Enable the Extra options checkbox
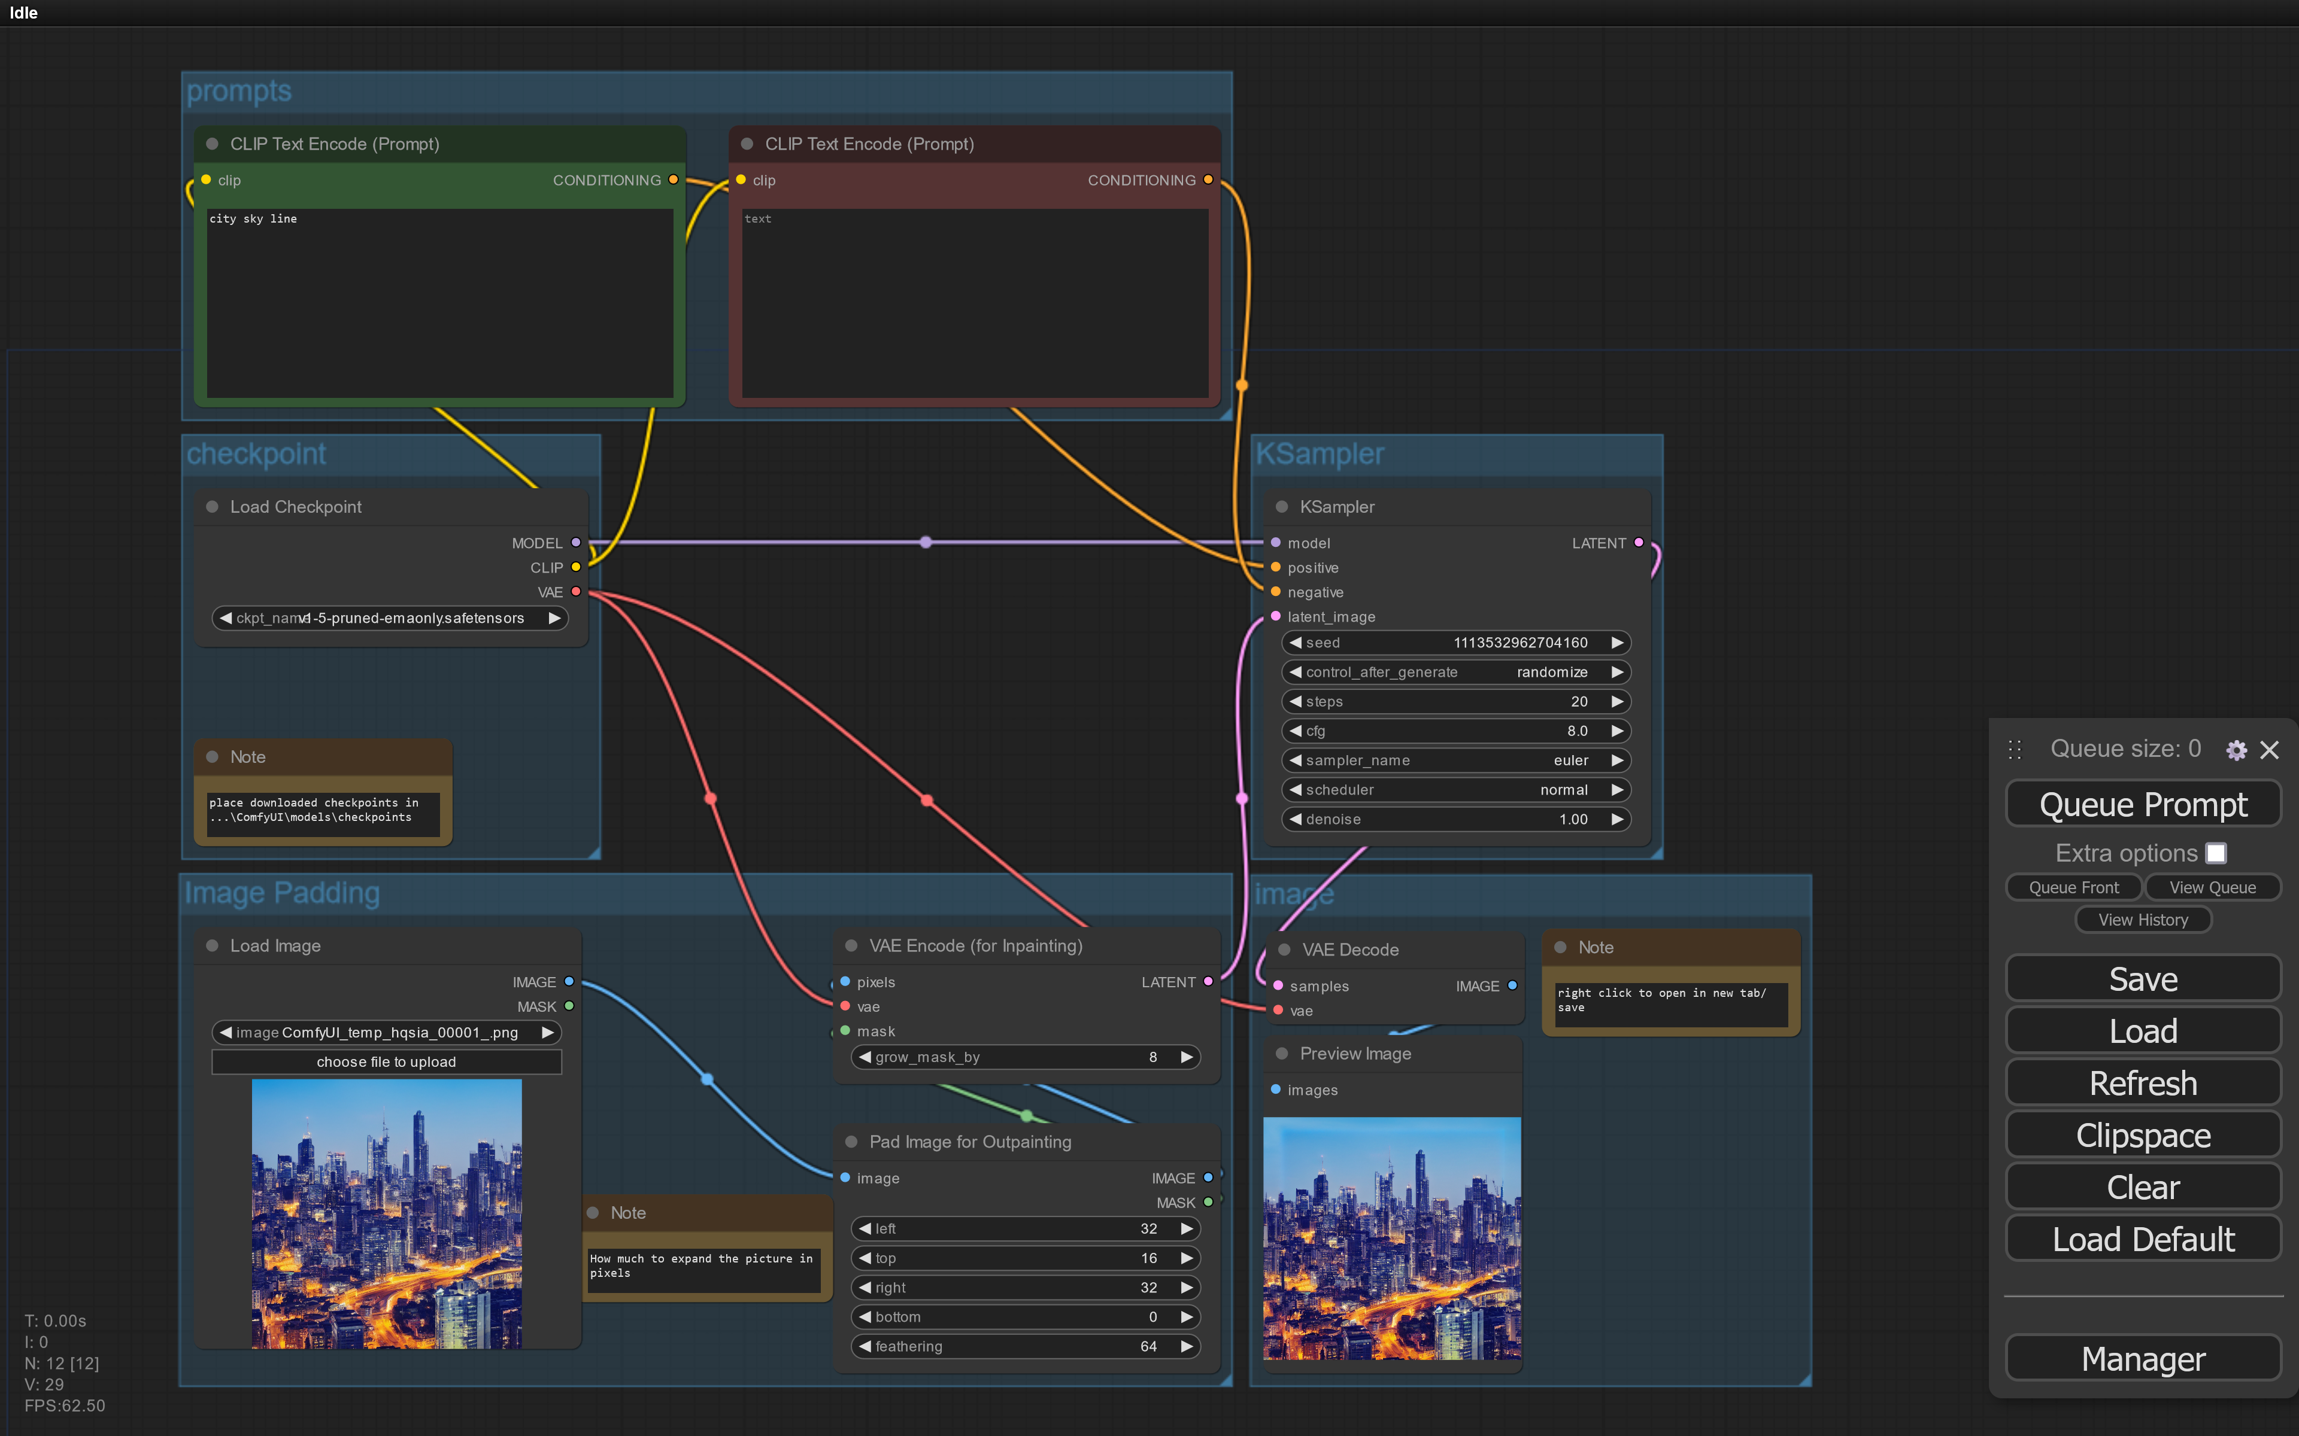Screen dimensions: 2299x1436 tap(2215, 853)
